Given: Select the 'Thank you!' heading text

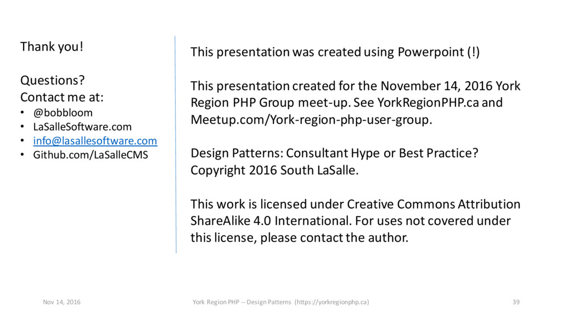Looking at the screenshot, I should click(x=52, y=47).
